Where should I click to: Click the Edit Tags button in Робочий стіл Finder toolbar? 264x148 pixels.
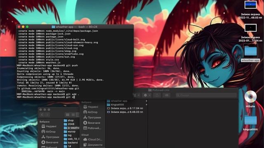[167, 95]
